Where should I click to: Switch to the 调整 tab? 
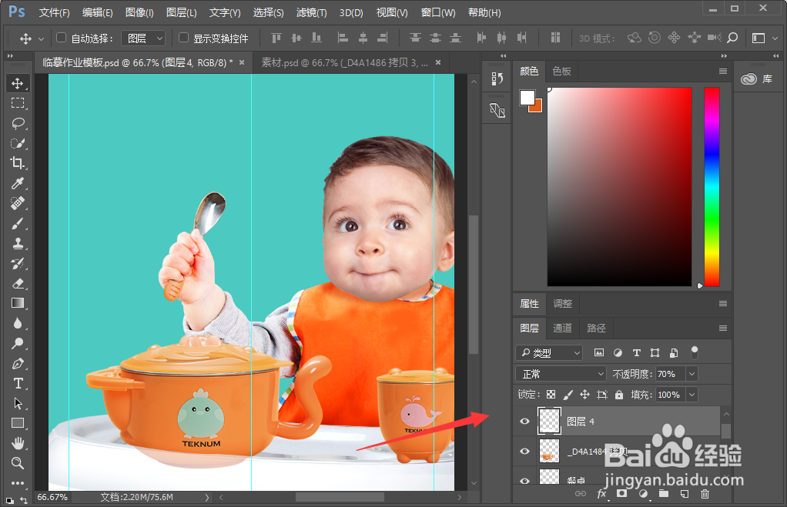[562, 303]
